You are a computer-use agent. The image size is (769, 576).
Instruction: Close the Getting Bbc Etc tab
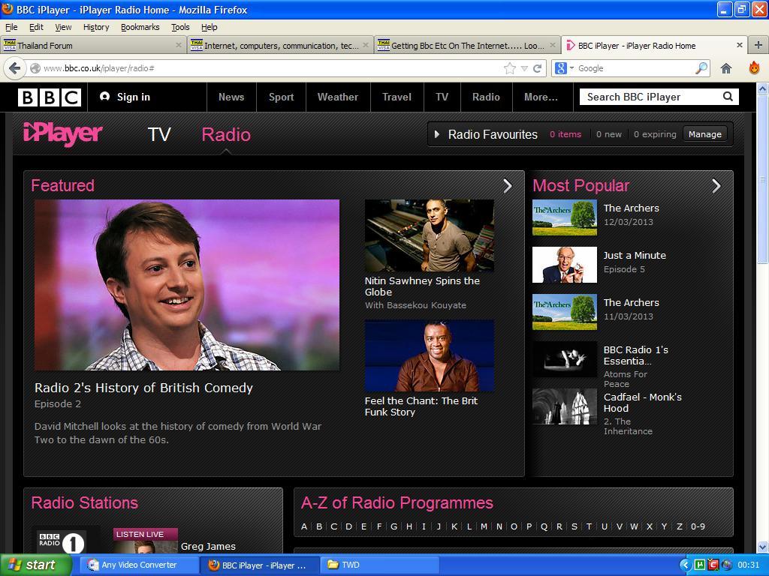pos(553,45)
